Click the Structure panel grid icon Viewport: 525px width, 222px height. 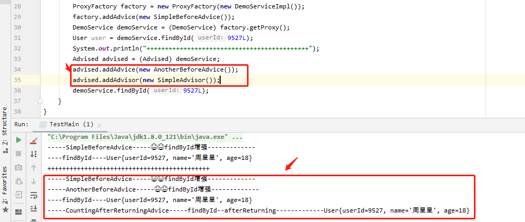click(x=5, y=151)
